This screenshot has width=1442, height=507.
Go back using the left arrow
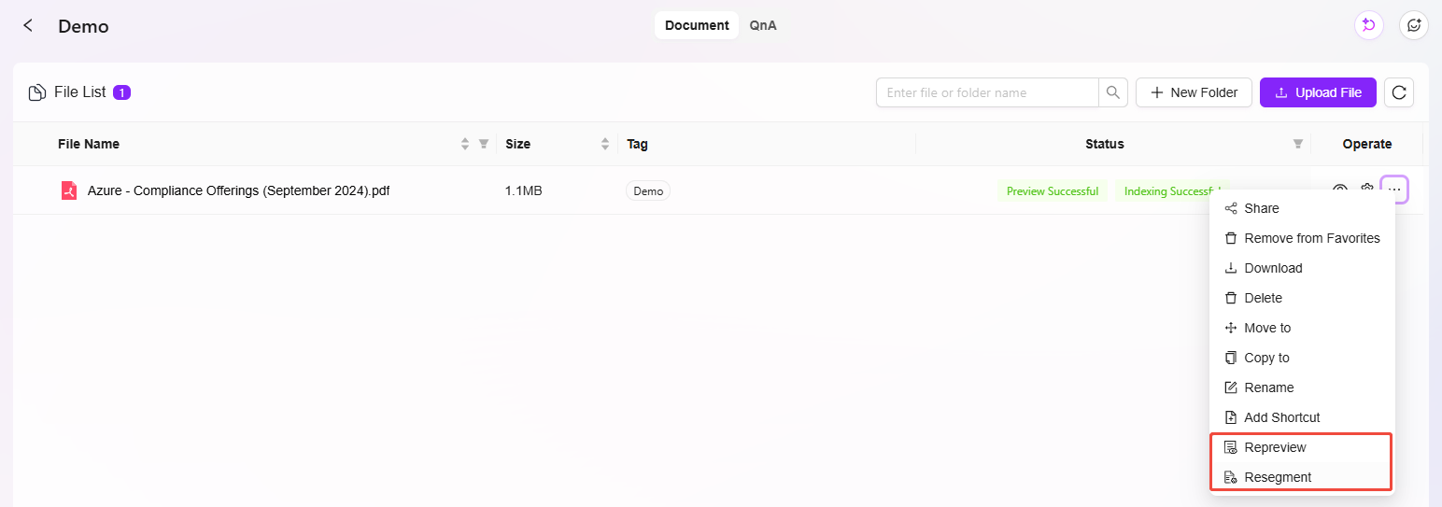[x=28, y=26]
